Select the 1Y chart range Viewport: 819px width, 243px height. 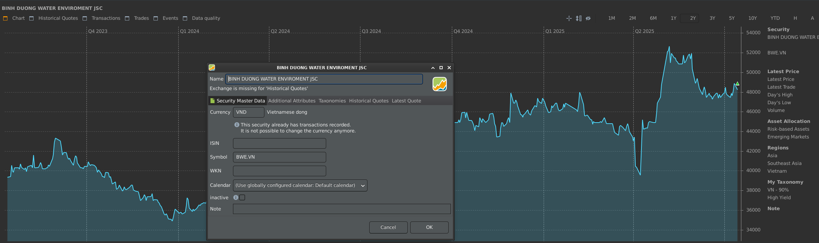point(674,18)
